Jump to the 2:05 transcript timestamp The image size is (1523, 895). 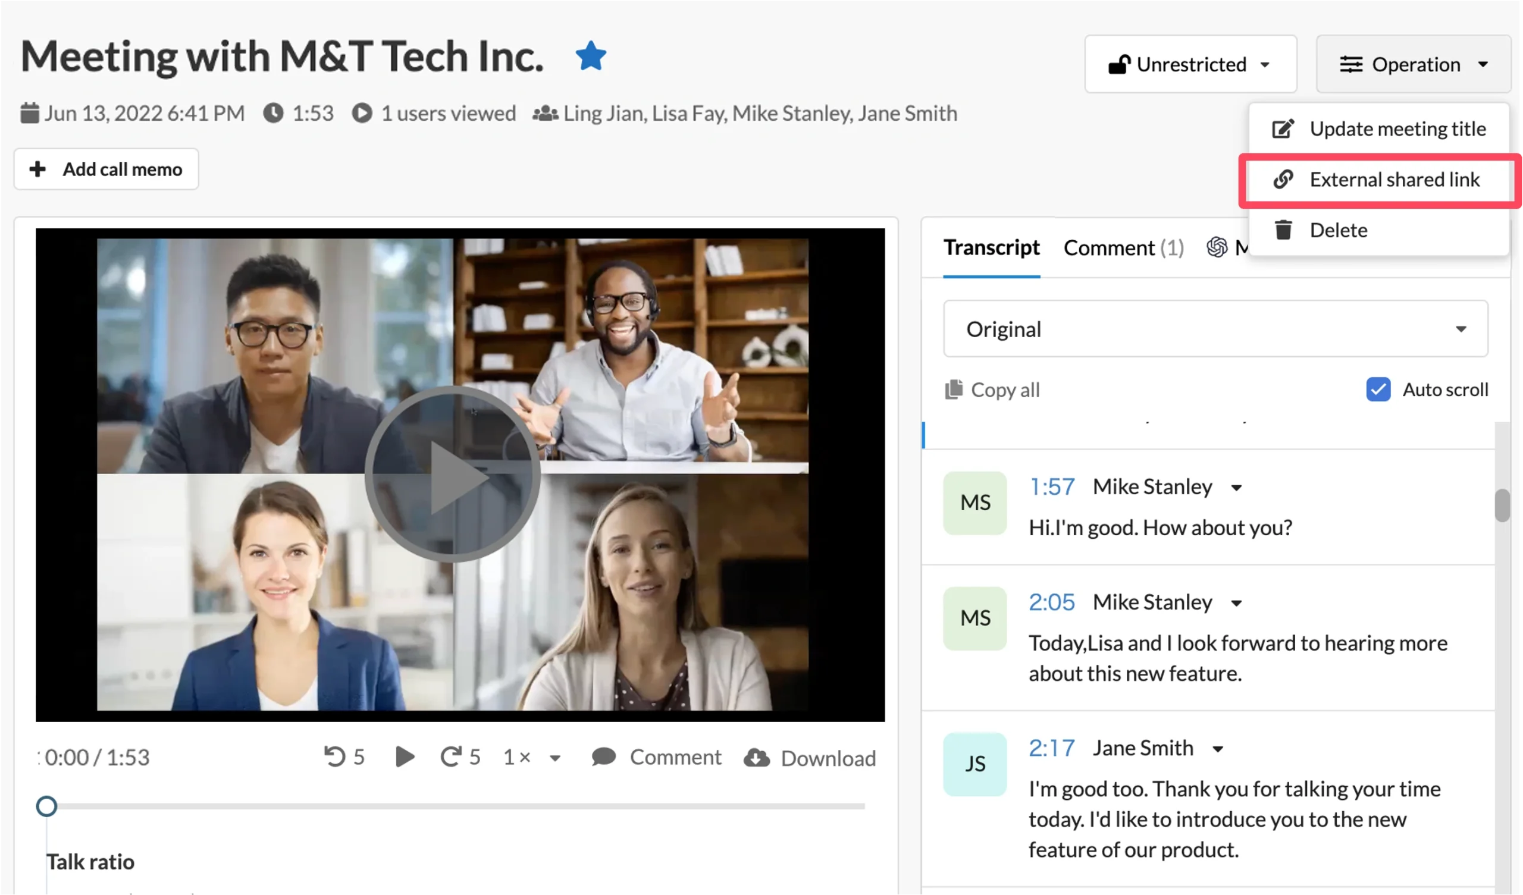point(1052,602)
